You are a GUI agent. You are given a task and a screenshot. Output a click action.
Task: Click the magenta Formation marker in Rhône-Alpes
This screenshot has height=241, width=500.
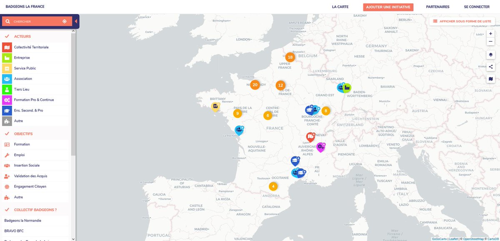320,147
